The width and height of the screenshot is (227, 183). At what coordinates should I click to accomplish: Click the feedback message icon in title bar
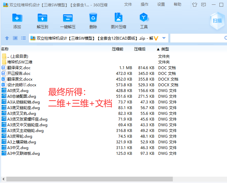[204, 5]
